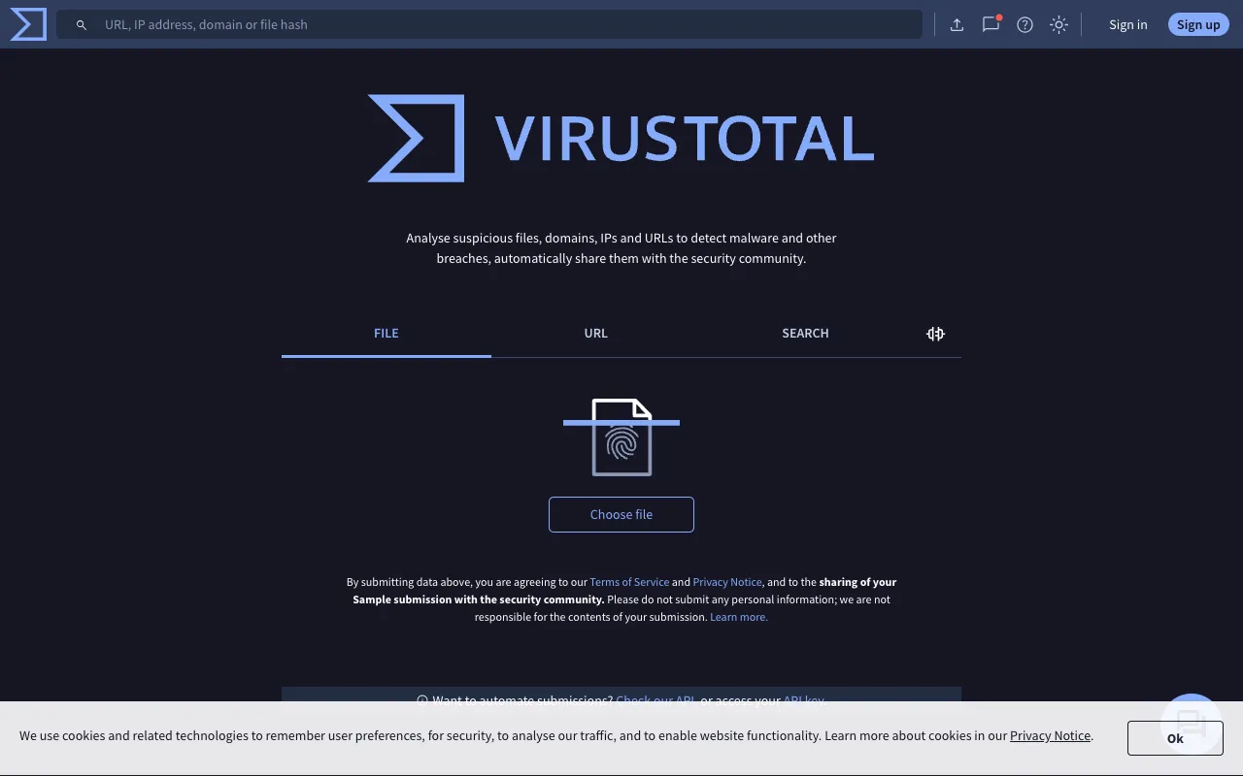
Task: Switch to the URL tab
Action: point(595,333)
